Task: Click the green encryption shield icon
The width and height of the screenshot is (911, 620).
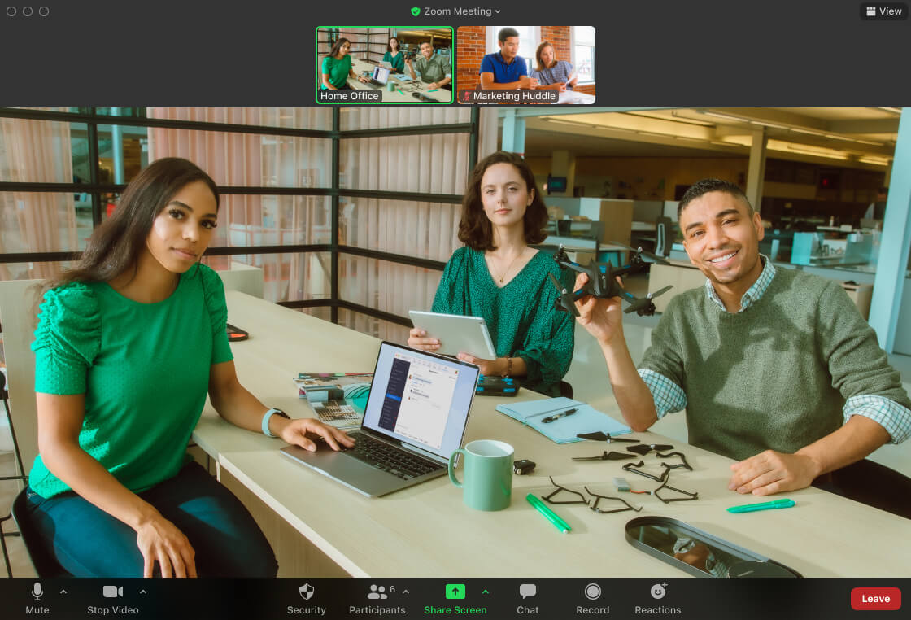Action: pos(416,11)
